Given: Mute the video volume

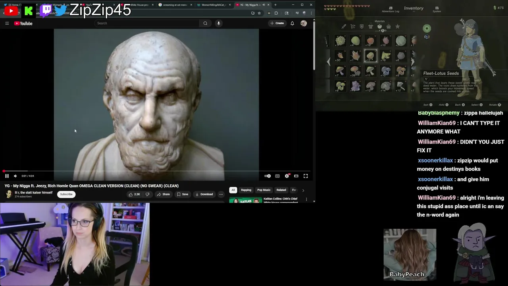Looking at the screenshot, I should tap(15, 176).
